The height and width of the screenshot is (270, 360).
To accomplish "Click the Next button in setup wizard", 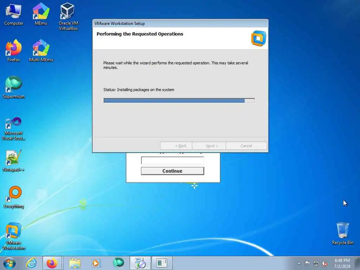I will click(x=209, y=146).
